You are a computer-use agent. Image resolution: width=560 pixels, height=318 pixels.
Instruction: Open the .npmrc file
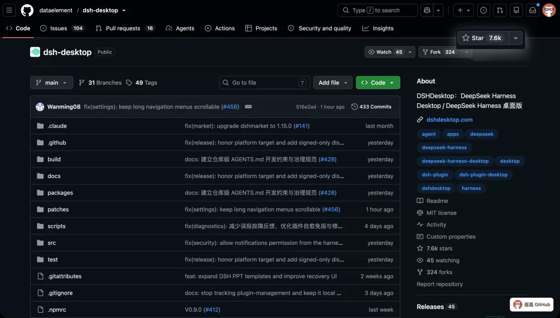57,310
